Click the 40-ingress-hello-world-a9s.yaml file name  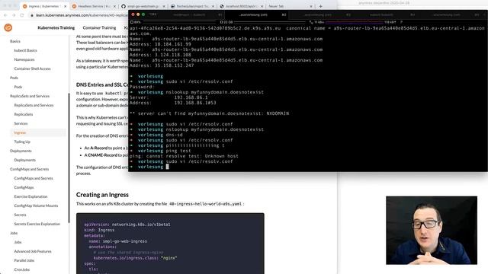[x=205, y=204]
